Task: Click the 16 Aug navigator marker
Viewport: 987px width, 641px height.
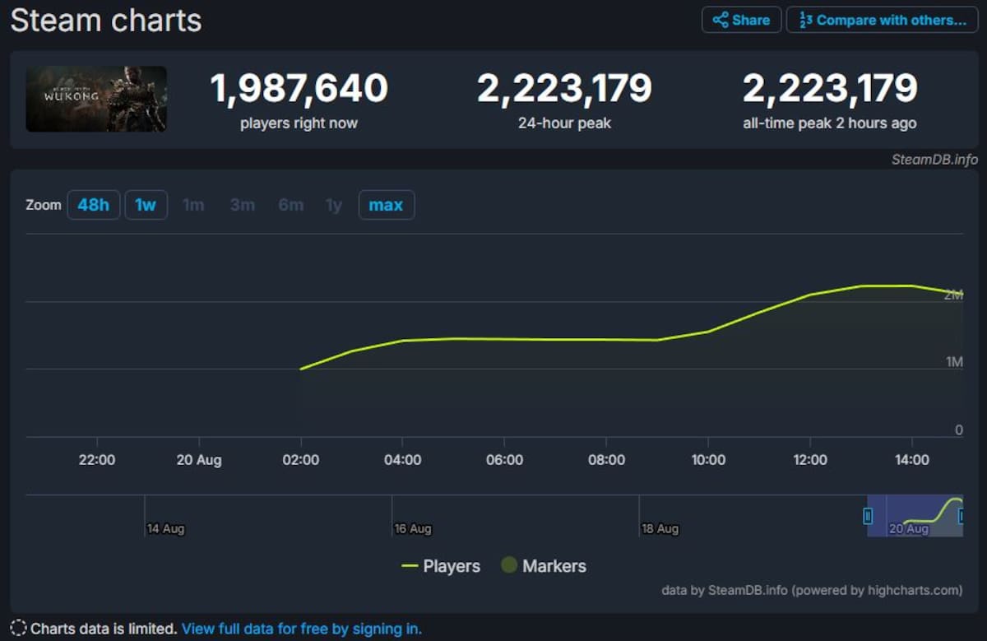Action: point(412,529)
